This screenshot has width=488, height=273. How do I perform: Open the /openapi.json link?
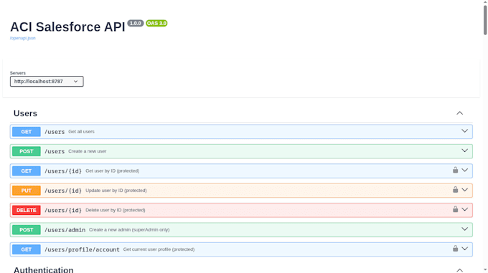(x=23, y=38)
